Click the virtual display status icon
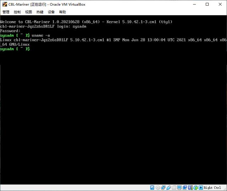This screenshot has height=191, width=227. (179, 187)
